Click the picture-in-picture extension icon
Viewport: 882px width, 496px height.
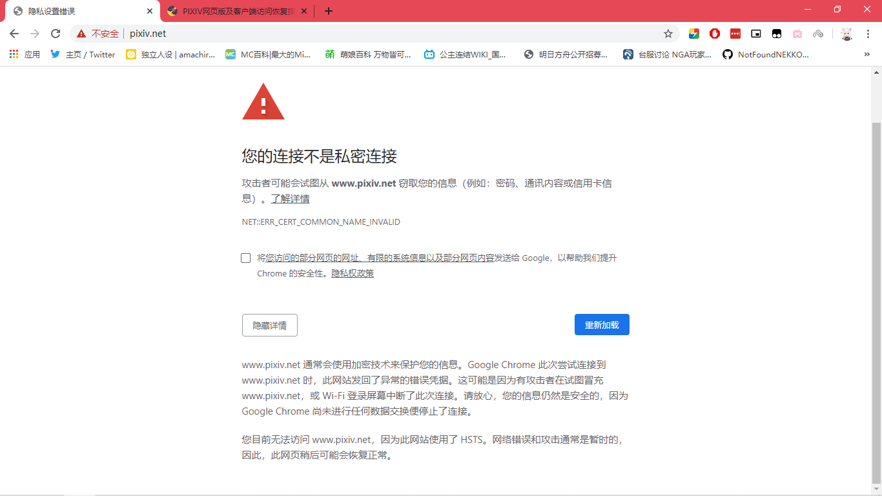point(756,34)
